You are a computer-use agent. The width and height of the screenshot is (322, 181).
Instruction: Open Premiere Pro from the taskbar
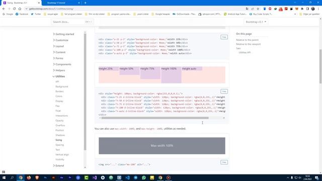[70, 177]
